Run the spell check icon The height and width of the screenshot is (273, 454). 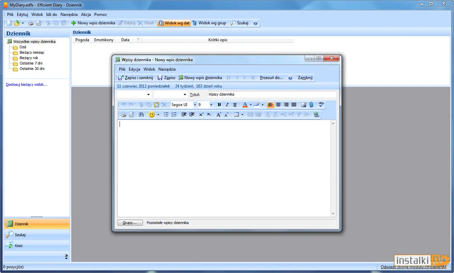point(321,105)
